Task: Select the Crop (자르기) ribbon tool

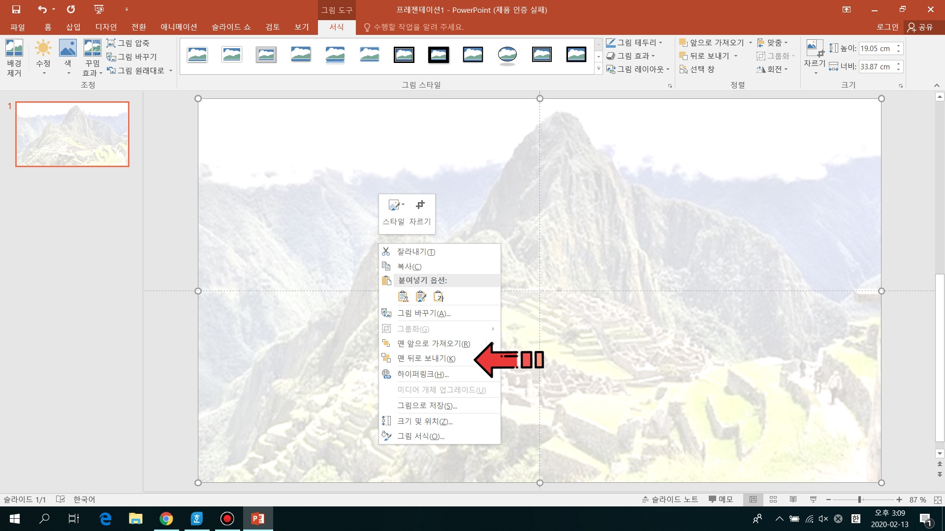Action: click(x=815, y=49)
